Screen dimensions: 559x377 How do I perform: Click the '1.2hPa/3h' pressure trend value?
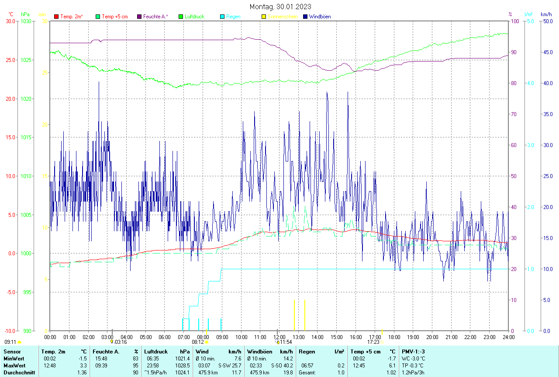tap(413, 373)
